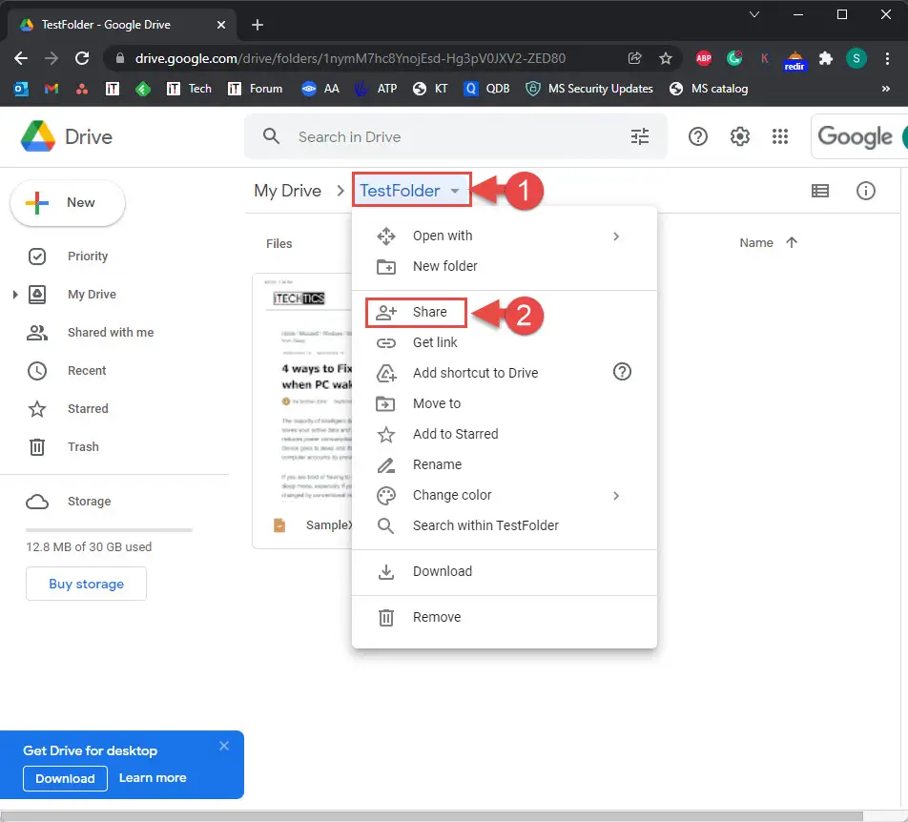Click the New button
The width and height of the screenshot is (908, 822).
click(68, 203)
